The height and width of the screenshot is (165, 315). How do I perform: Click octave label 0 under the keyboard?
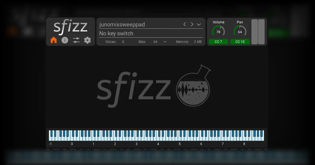click(72, 144)
